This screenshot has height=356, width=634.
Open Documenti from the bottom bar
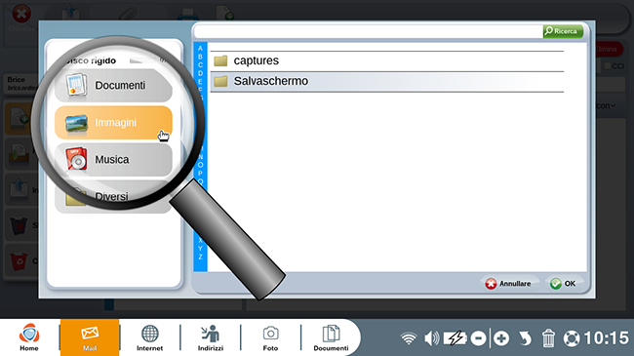[331, 337]
